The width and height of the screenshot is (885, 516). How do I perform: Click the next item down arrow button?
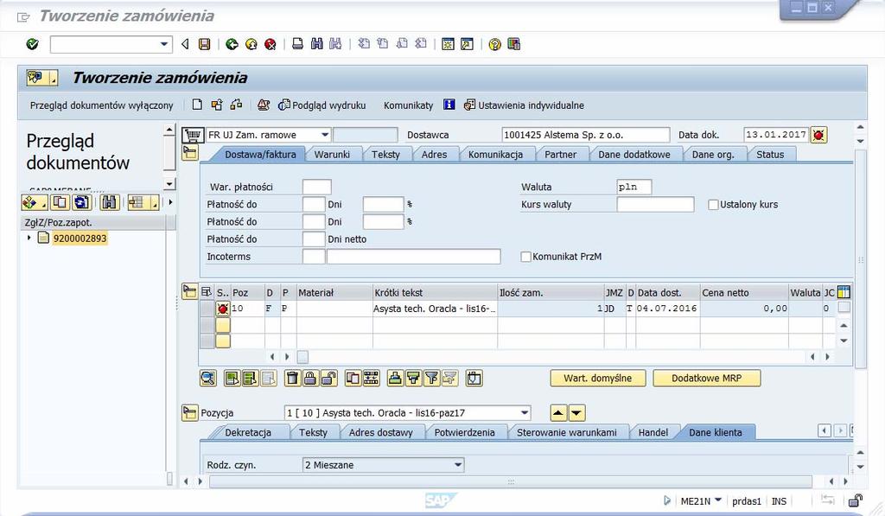tap(576, 412)
